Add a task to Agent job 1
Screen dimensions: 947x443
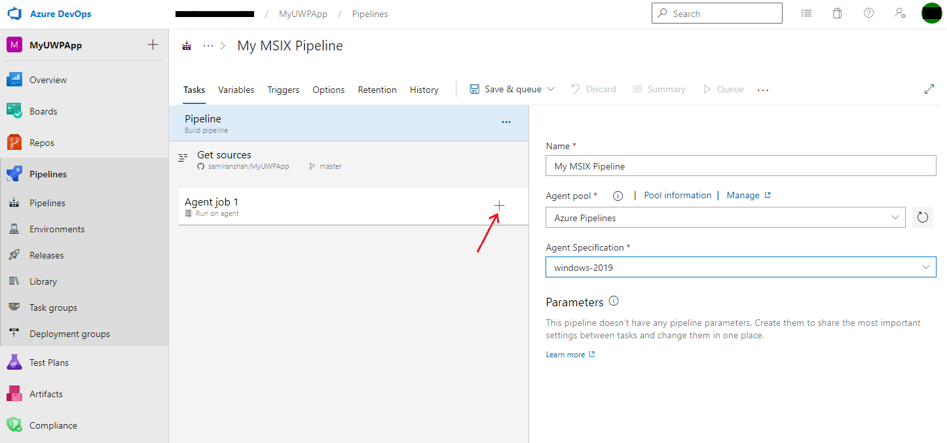[x=499, y=206]
